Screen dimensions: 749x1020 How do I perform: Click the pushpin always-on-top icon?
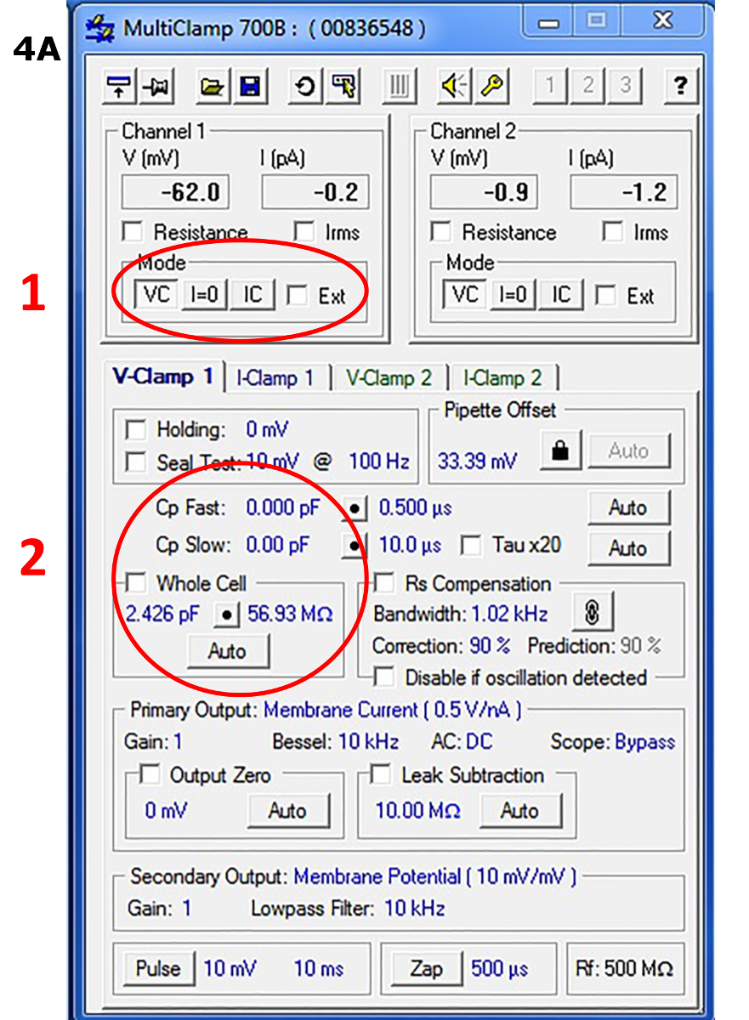point(155,85)
